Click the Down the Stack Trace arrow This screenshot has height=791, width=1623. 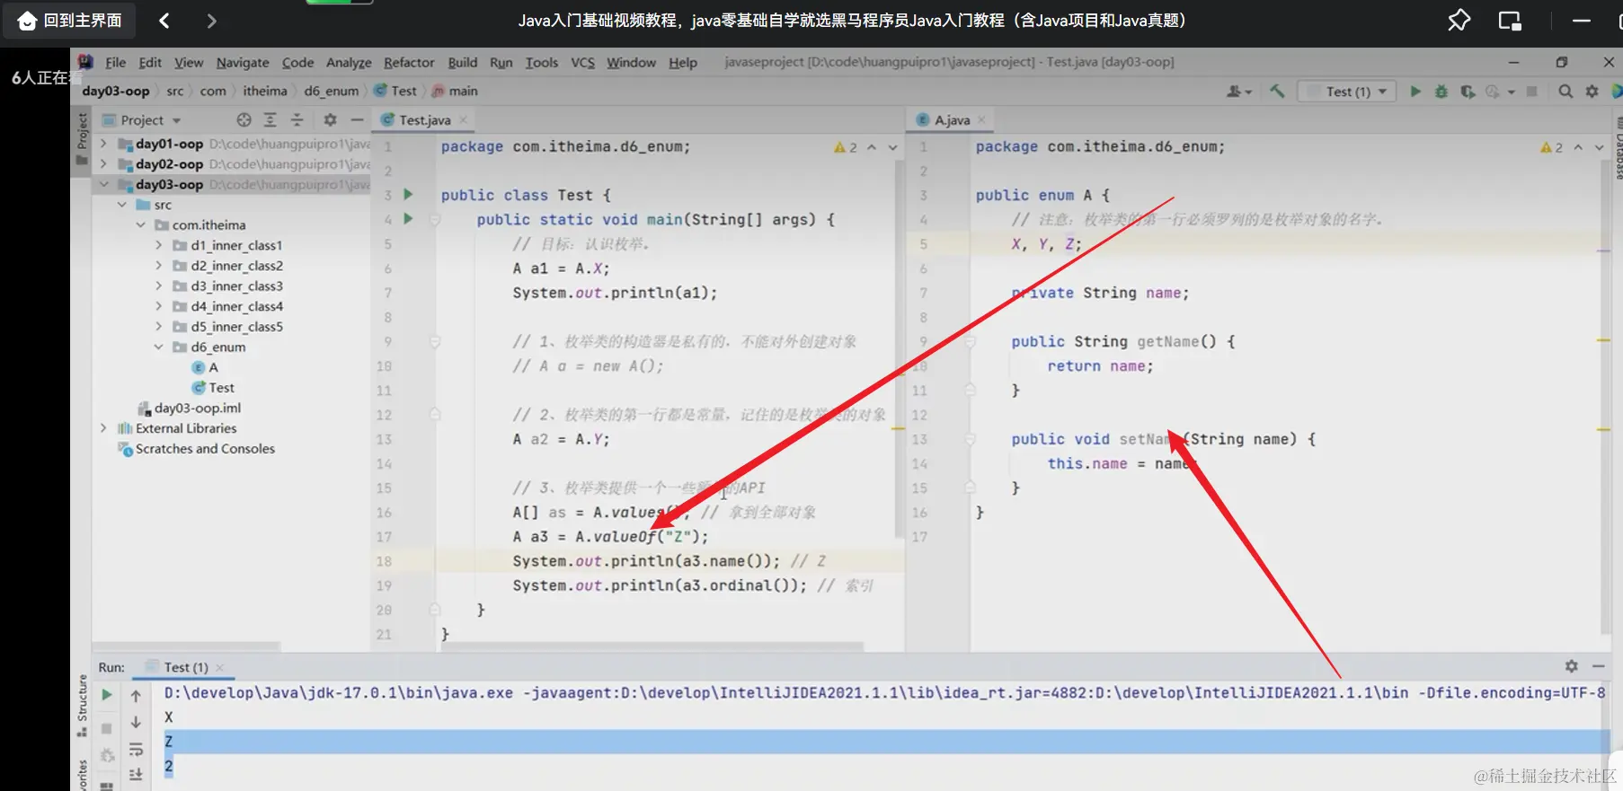136,722
